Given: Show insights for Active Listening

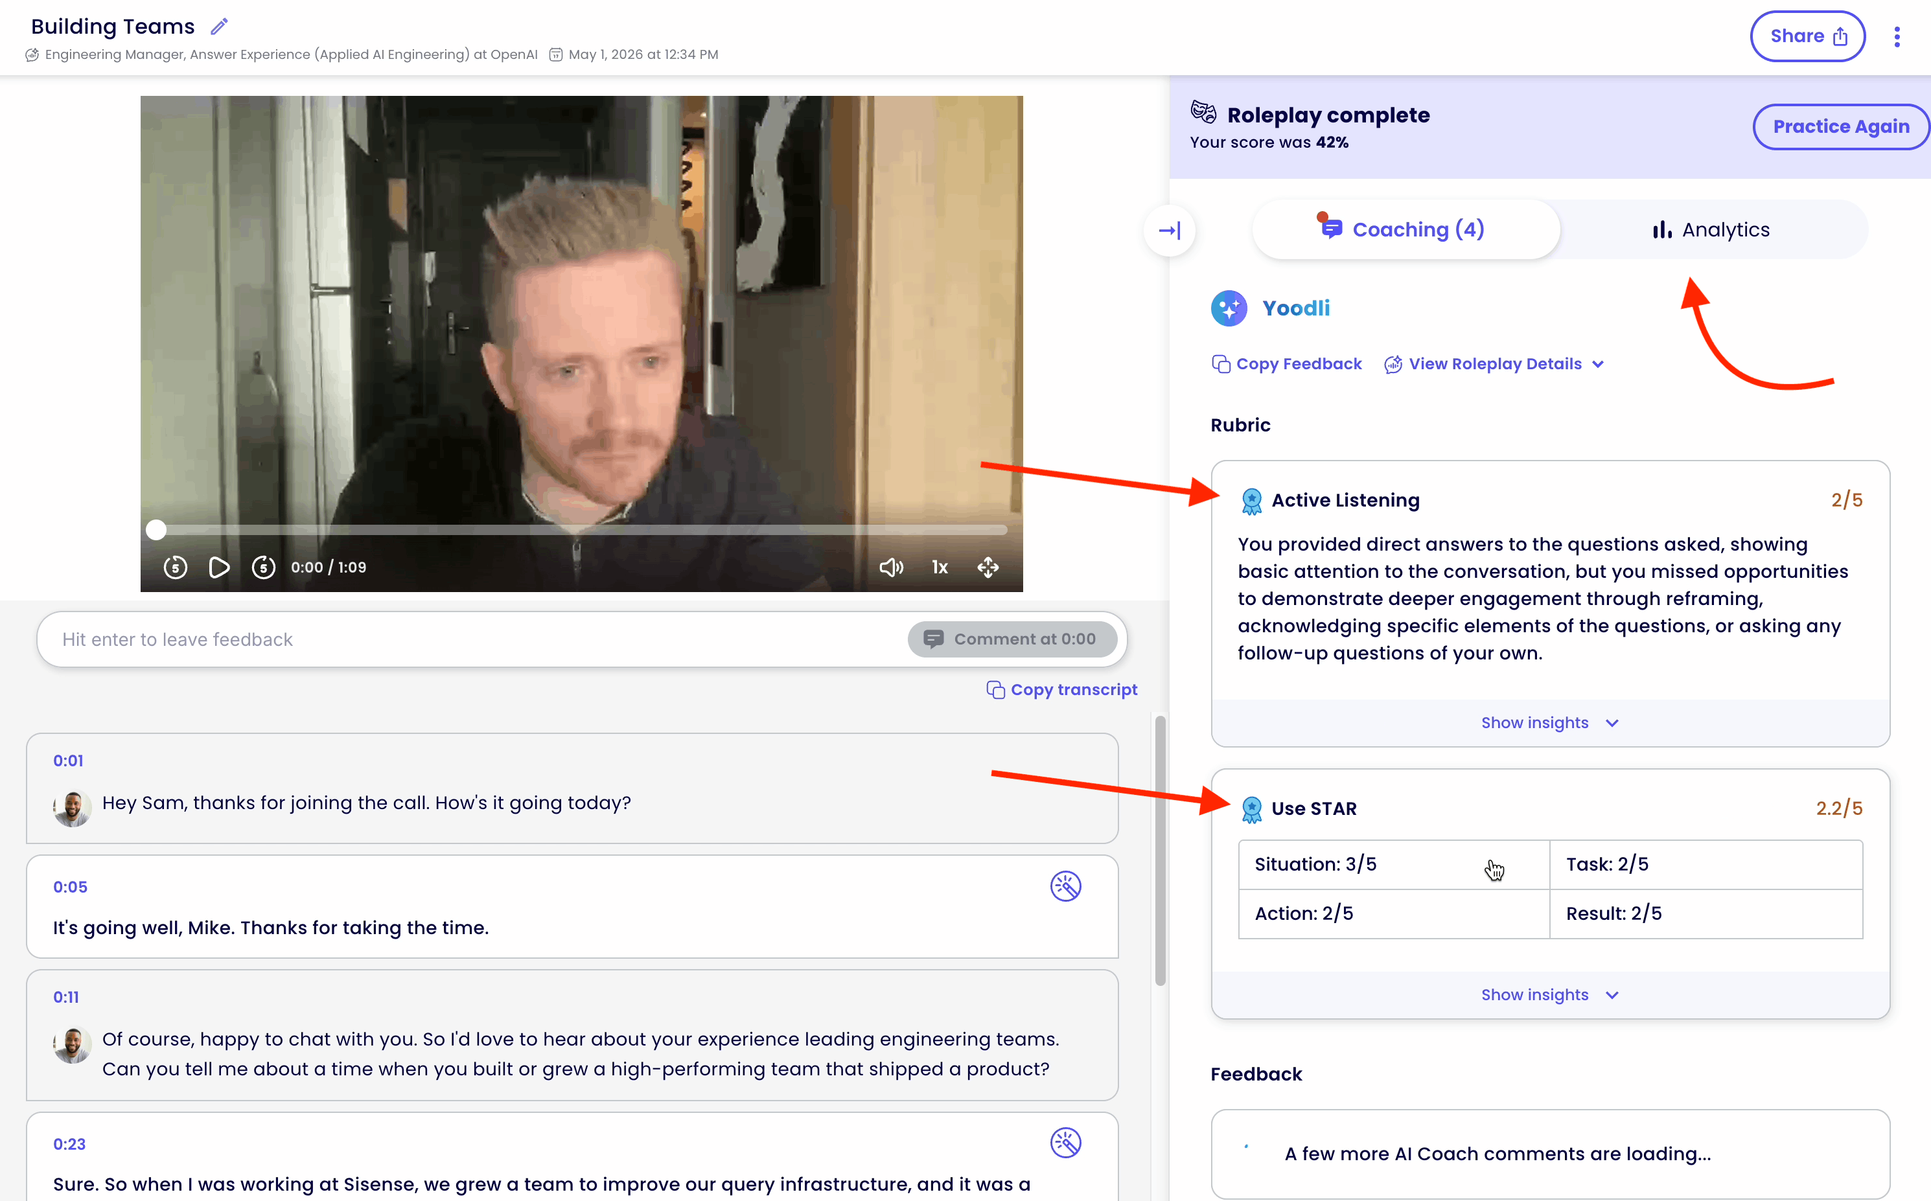Looking at the screenshot, I should (x=1550, y=723).
